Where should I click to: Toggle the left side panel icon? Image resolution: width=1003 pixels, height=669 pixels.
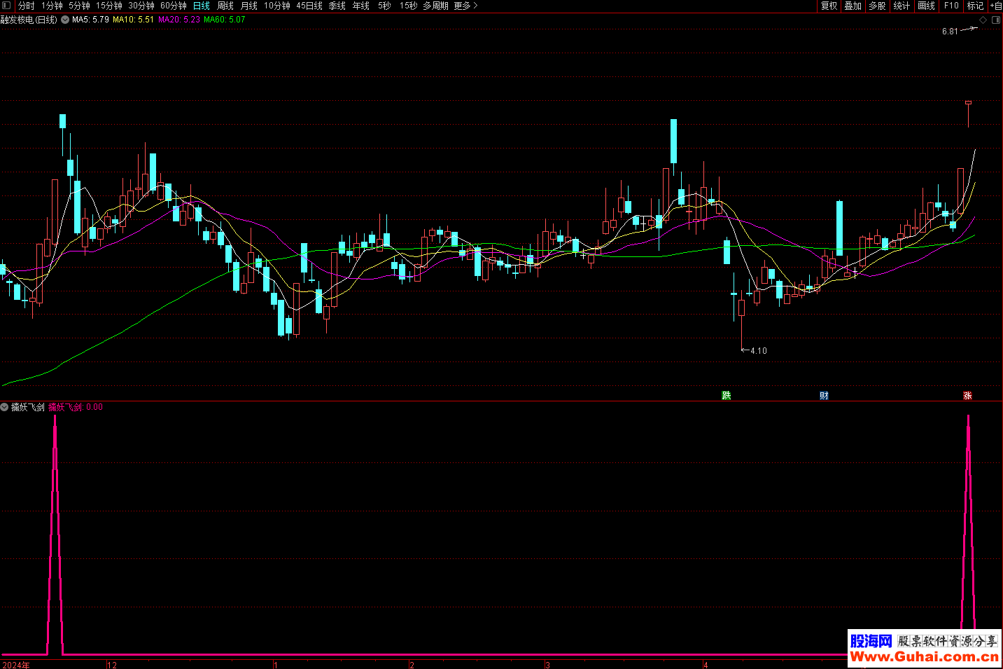click(6, 6)
